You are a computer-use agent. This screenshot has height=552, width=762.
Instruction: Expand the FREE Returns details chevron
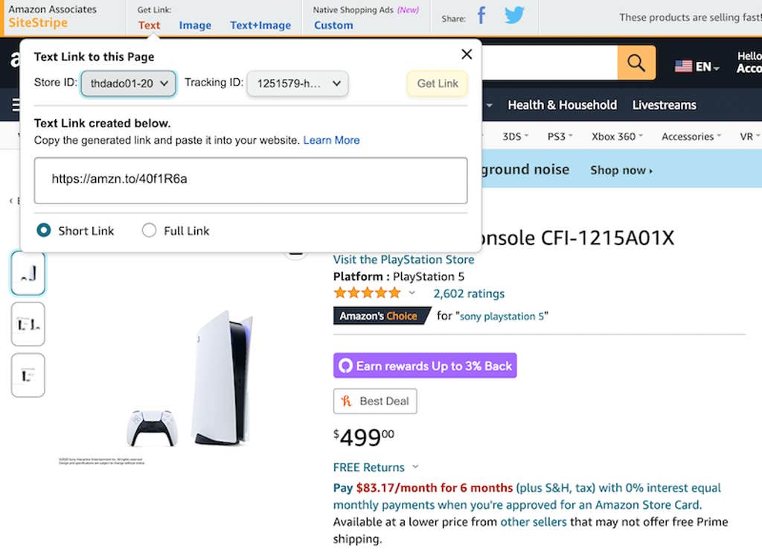[x=415, y=467]
